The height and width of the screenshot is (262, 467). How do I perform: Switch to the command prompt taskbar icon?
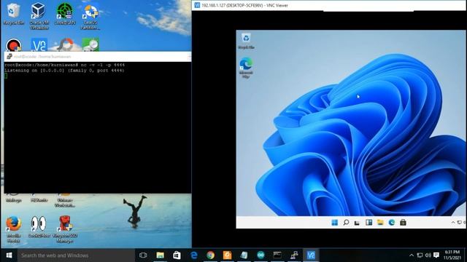point(277,255)
